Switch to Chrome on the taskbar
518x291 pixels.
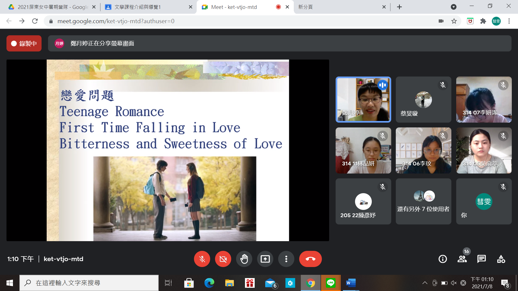tap(311, 283)
